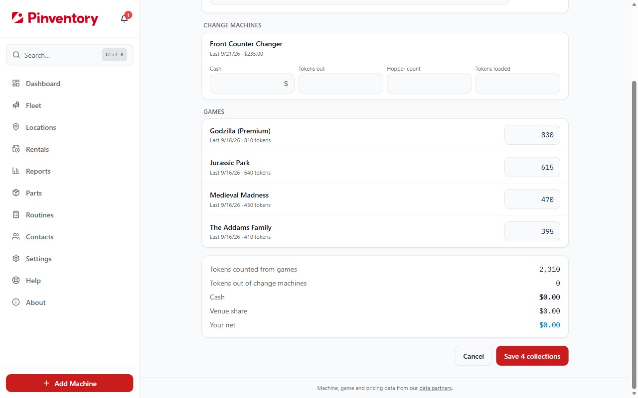Cancel the collection entry
Screen dimensions: 638x398
tap(474, 356)
